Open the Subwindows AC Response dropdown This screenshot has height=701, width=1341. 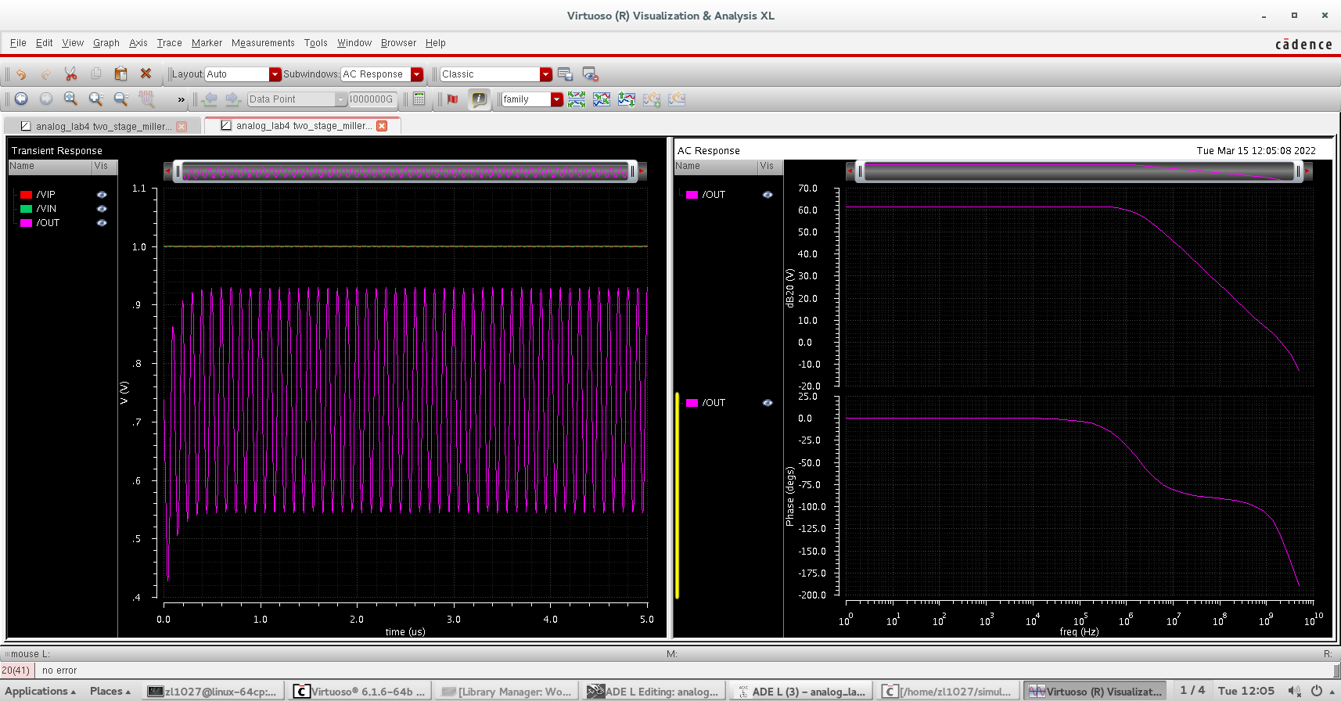click(x=382, y=74)
